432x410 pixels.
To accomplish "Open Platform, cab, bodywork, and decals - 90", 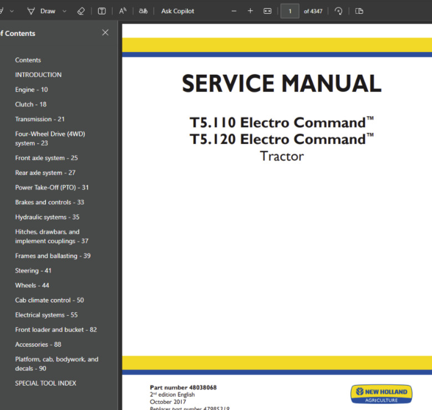I will click(57, 364).
